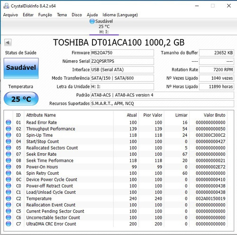The width and height of the screenshot is (237, 235).
Task: Click status orb for Throughput Performance
Action: [9, 129]
